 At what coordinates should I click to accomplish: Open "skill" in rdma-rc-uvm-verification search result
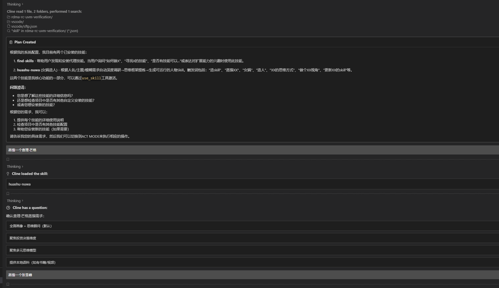pos(45,31)
